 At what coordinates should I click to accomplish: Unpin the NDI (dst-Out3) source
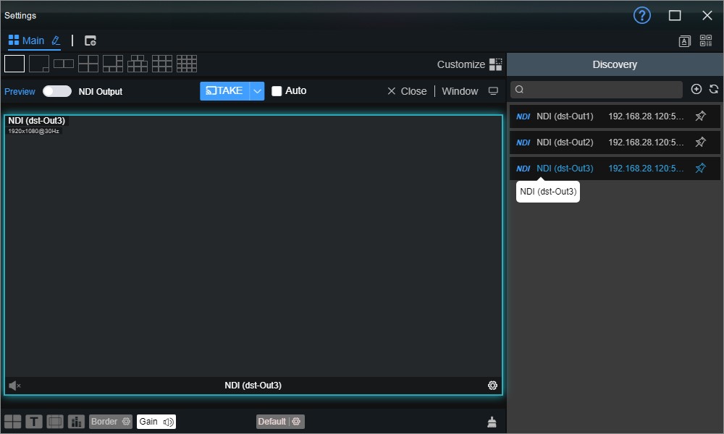tap(700, 169)
